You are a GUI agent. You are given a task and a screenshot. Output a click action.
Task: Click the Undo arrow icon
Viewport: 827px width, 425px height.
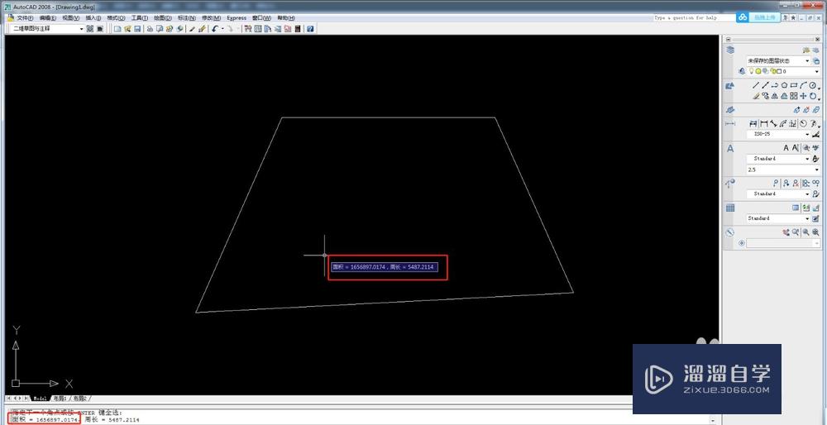(215, 28)
